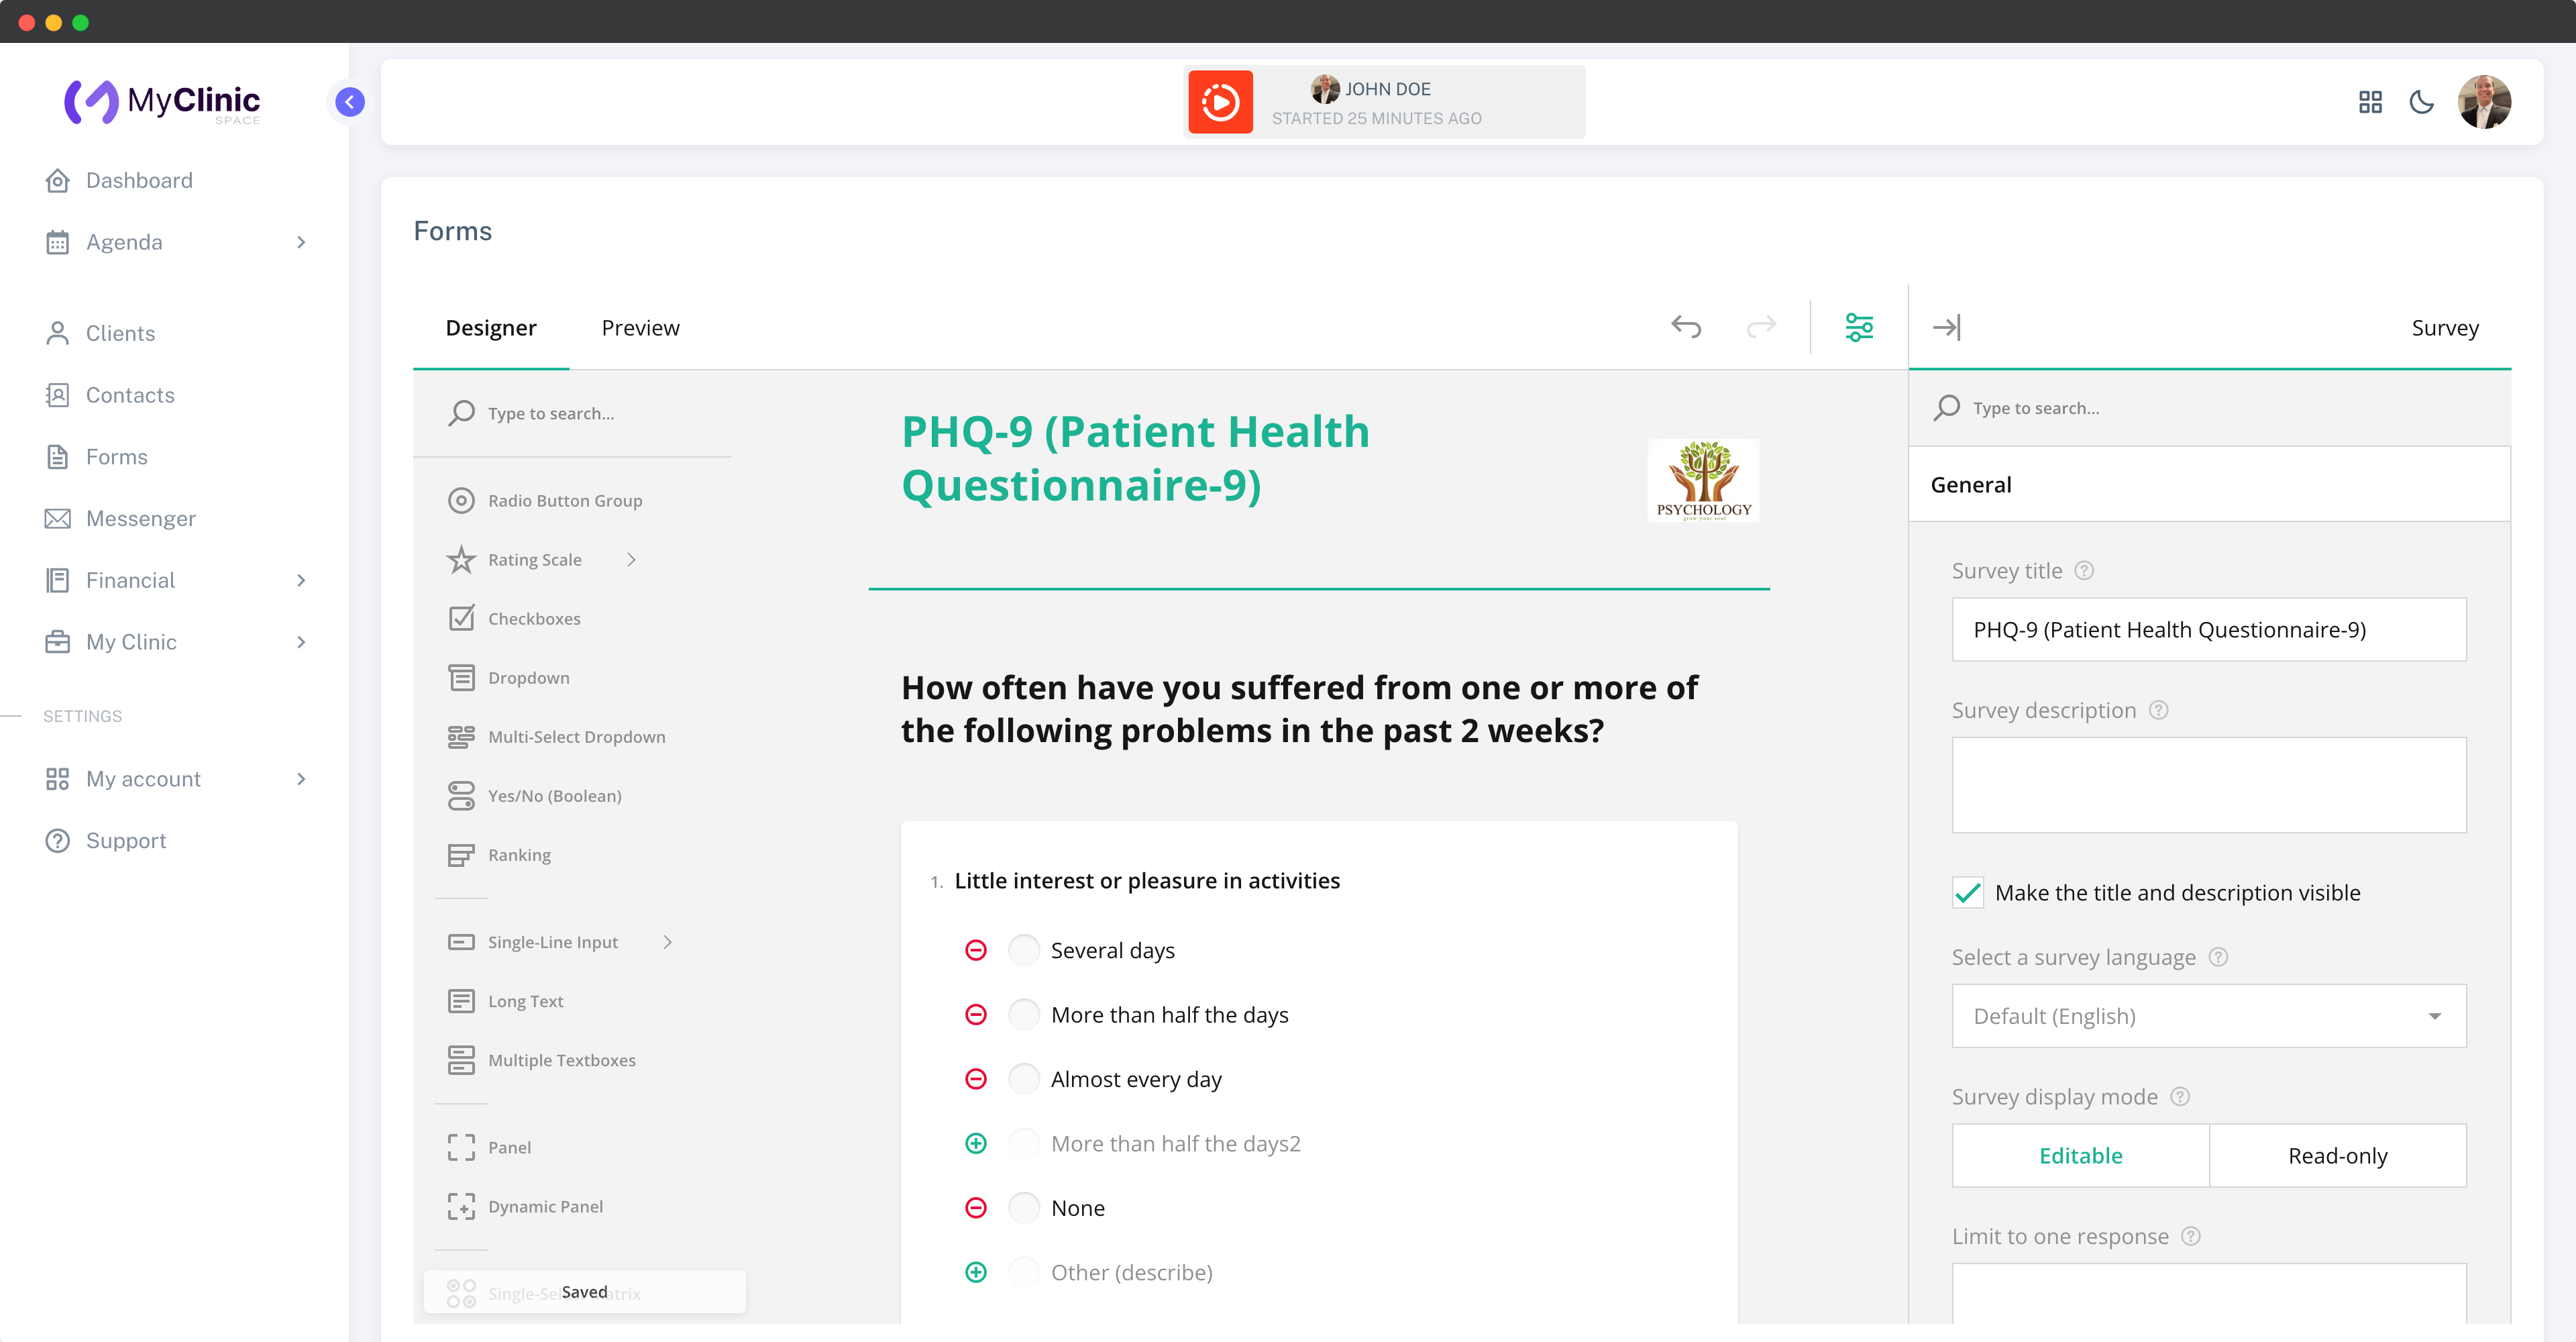This screenshot has width=2576, height=1342.
Task: Click the undo arrow icon
Action: tap(1686, 327)
